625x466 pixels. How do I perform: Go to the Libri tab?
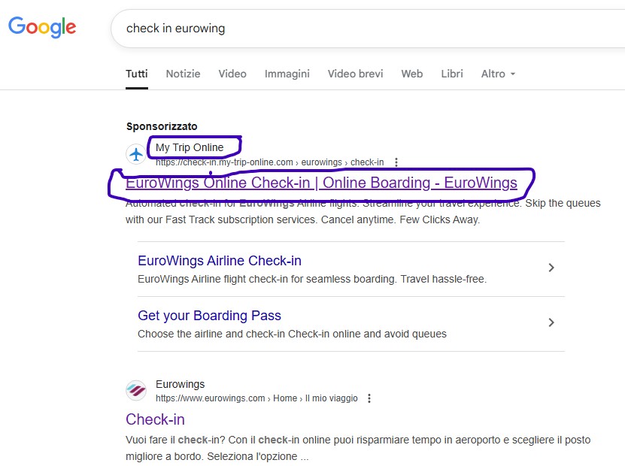452,74
